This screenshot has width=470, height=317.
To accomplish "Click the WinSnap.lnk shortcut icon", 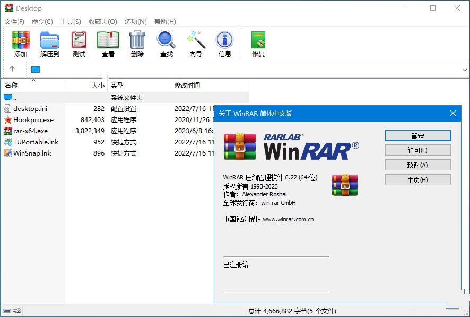I will coord(8,153).
